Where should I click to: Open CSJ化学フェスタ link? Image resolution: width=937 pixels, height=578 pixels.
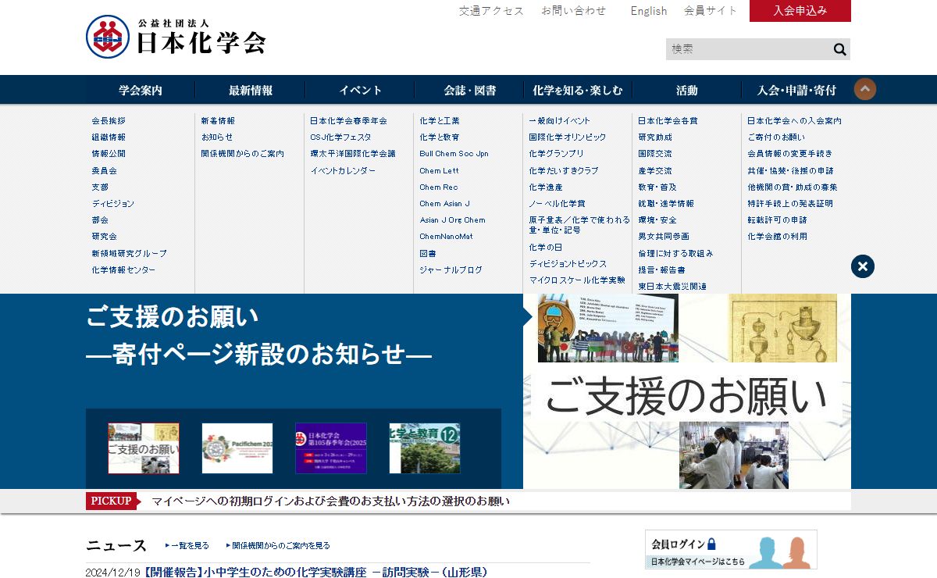pyautogui.click(x=340, y=137)
